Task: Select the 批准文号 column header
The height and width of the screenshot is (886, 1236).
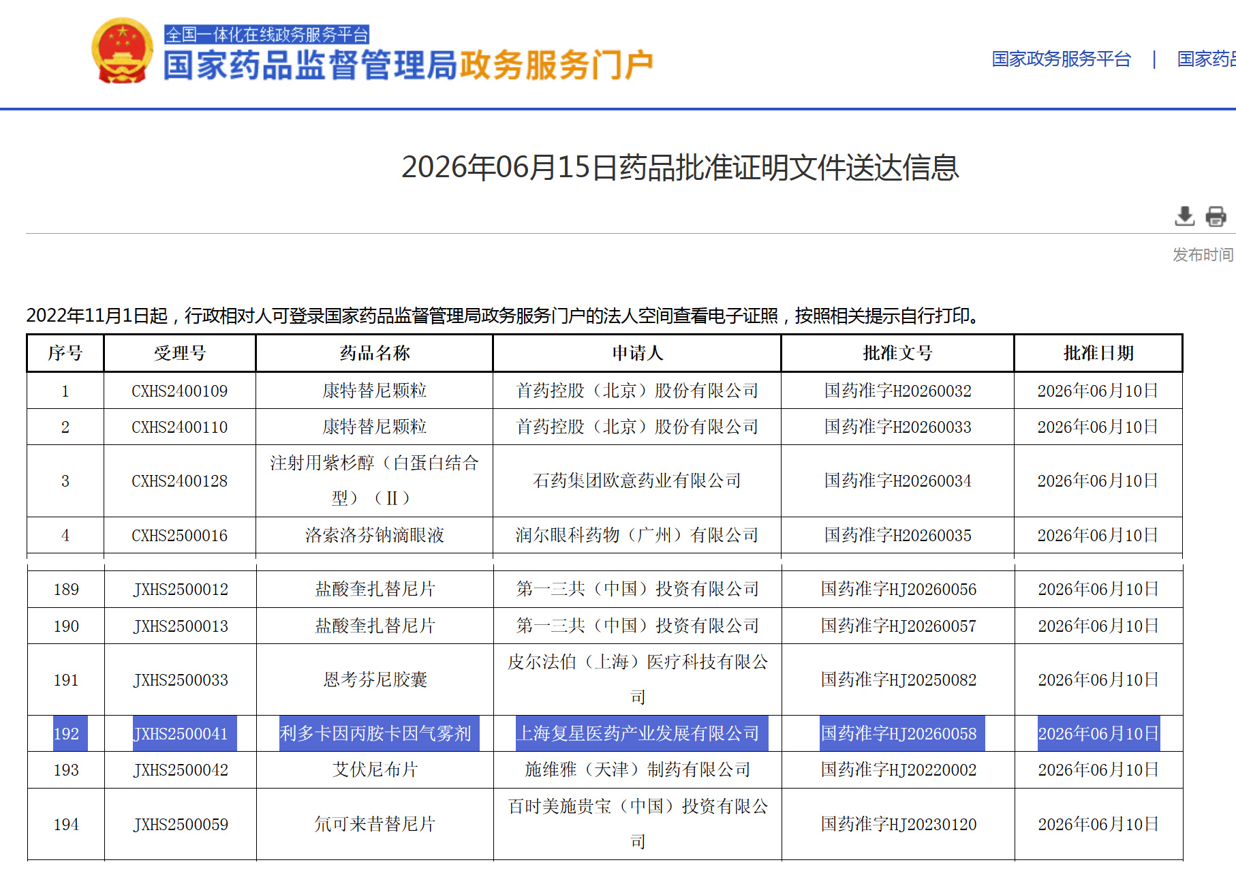Action: pos(897,353)
